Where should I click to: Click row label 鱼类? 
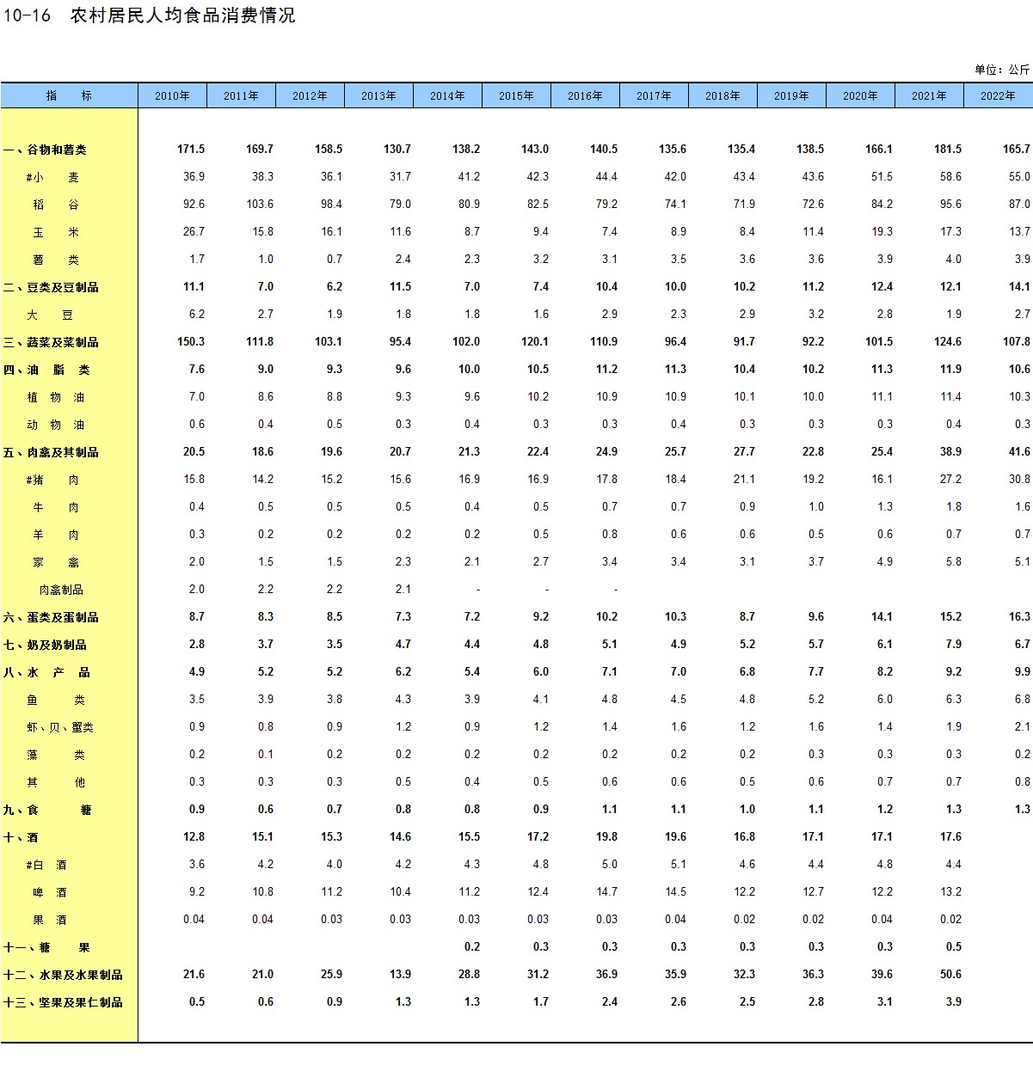pos(56,700)
